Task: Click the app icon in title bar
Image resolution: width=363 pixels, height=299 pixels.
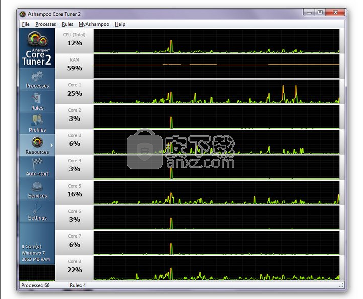Action: point(23,14)
